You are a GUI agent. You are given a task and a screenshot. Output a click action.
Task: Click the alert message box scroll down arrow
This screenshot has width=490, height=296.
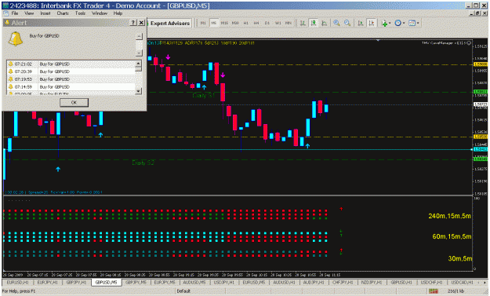coord(139,53)
